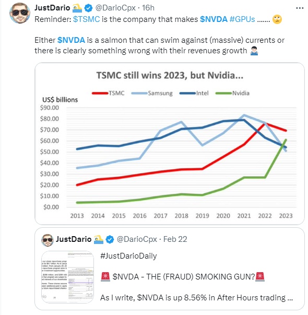Viewport: 308px width, 315px height.
Task: Open the $NVDA cashtag after 'Either'
Action: [x=71, y=40]
